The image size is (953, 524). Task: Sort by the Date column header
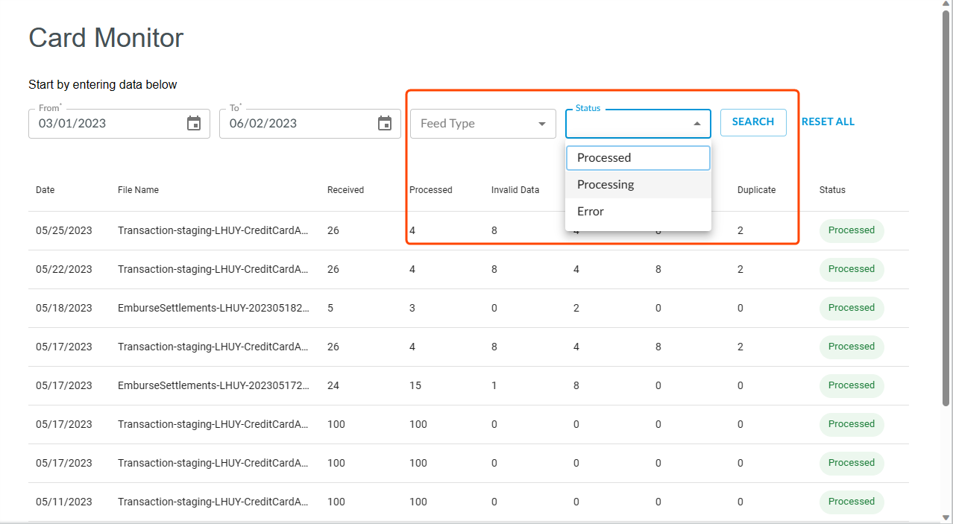45,190
